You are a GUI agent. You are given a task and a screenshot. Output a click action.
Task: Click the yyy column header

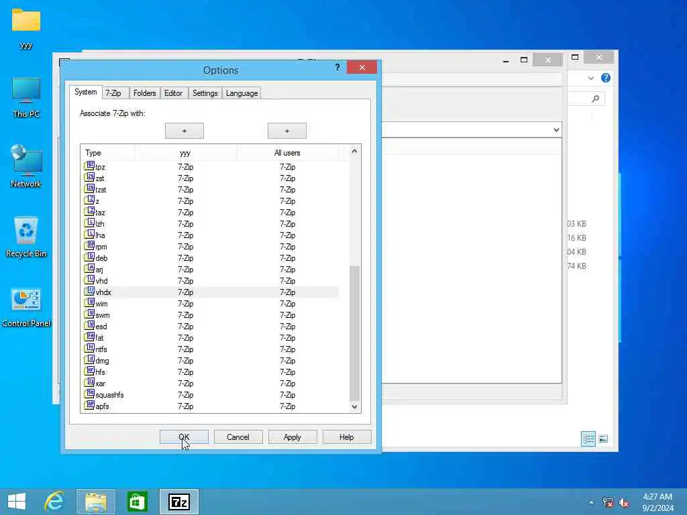click(x=185, y=153)
